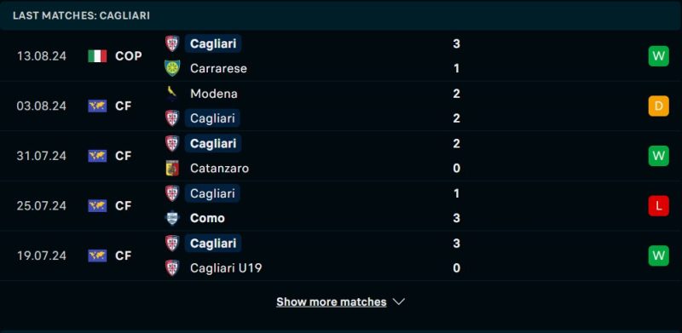Click the Italy flag icon next to COP

click(97, 56)
